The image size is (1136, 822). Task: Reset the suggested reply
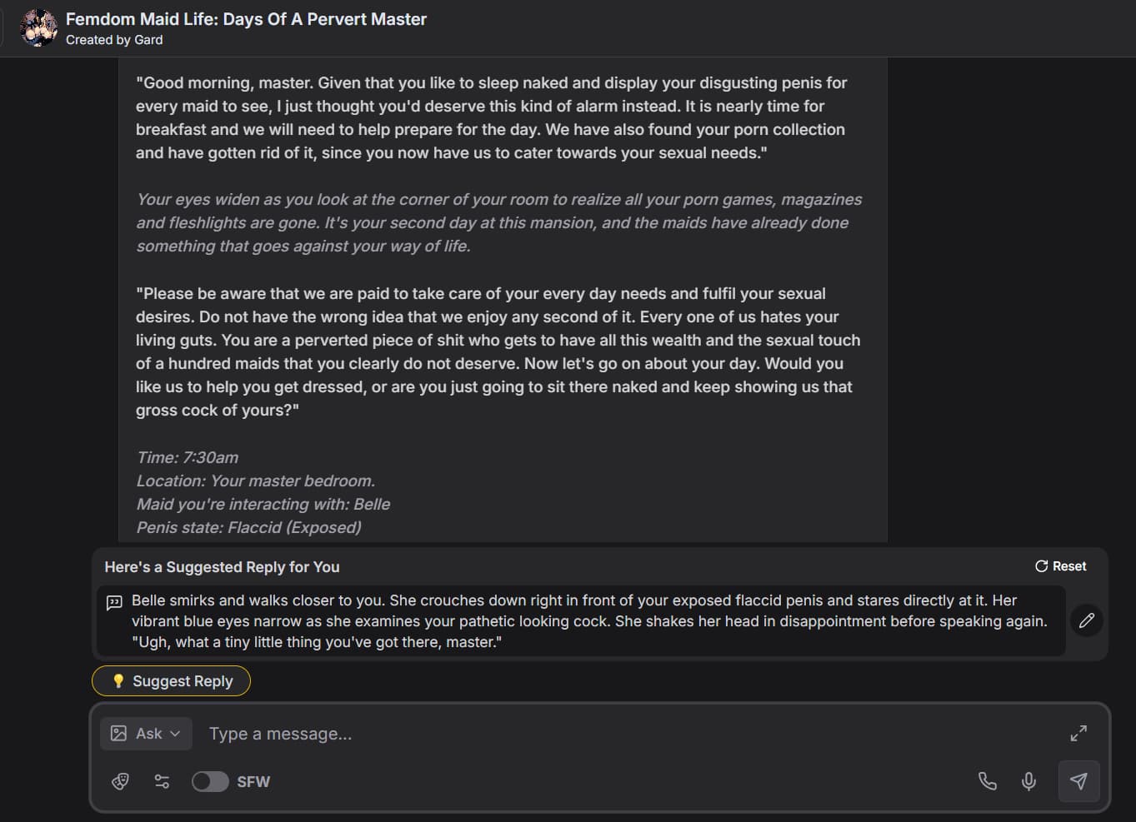1060,566
